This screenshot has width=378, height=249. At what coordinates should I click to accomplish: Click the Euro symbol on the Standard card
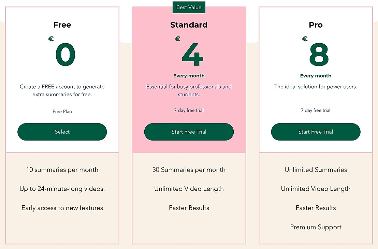coord(178,39)
